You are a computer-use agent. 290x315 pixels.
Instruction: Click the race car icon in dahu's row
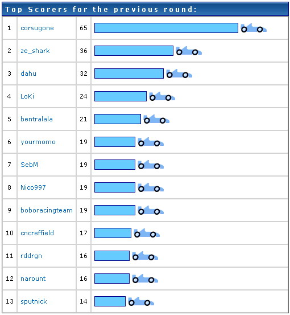coord(179,73)
